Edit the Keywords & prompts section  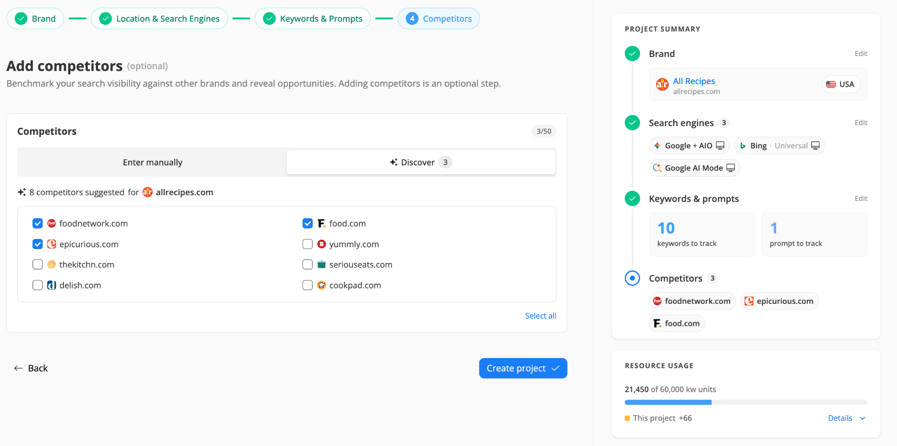tap(861, 199)
